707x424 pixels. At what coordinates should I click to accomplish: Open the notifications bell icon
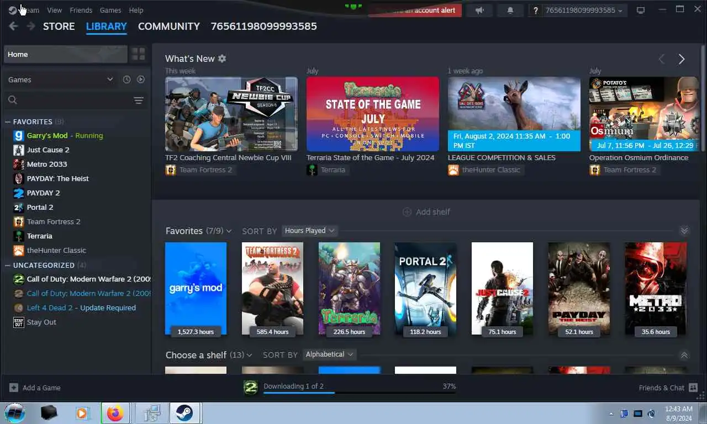[510, 10]
